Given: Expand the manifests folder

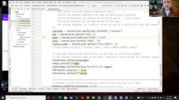Looking at the screenshot, I should [15, 14].
